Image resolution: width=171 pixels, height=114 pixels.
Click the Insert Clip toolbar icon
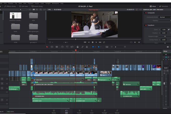(62, 47)
